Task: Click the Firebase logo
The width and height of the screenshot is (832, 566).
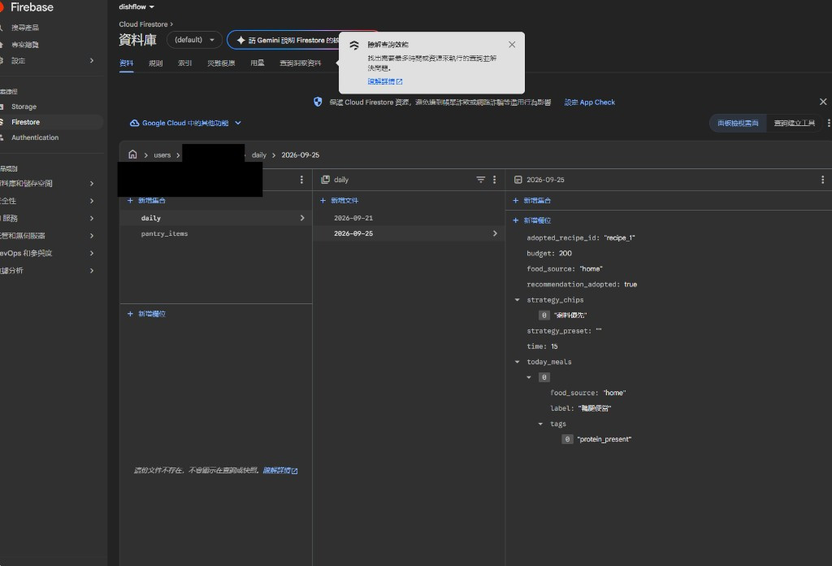Action: [x=27, y=7]
